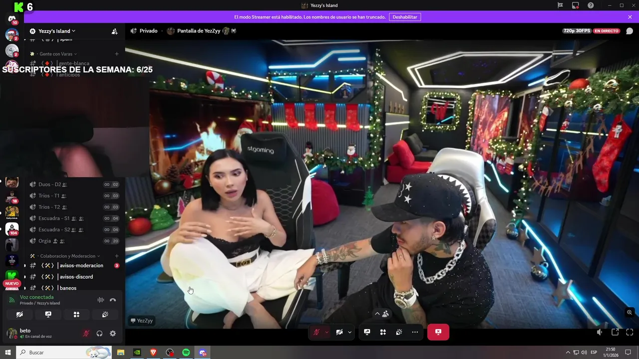
Task: Open user settings gear icon
Action: coord(113,334)
